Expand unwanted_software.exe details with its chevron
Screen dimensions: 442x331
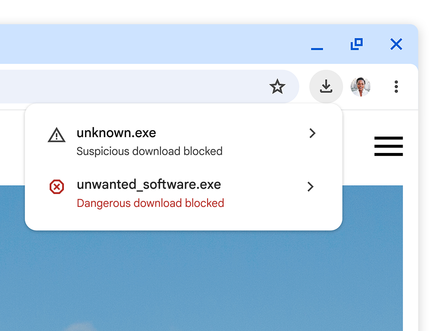pyautogui.click(x=310, y=187)
